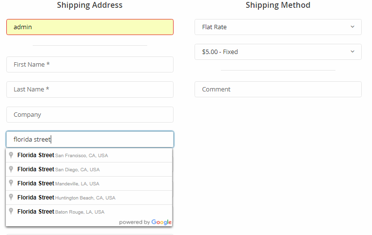Click the Comment text field
The width and height of the screenshot is (372, 235).
[x=278, y=90]
